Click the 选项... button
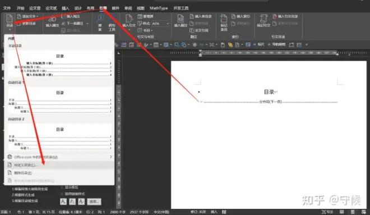This screenshot has height=215, width=370. pos(94,202)
